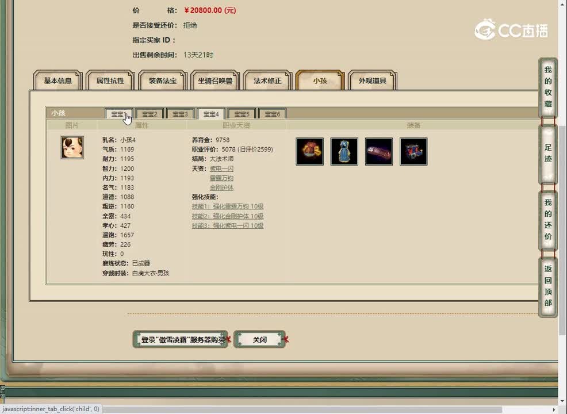Viewport: 567px width, 414px height.
Task: Switch to the 宝宝4 sub-tab
Action: click(211, 114)
